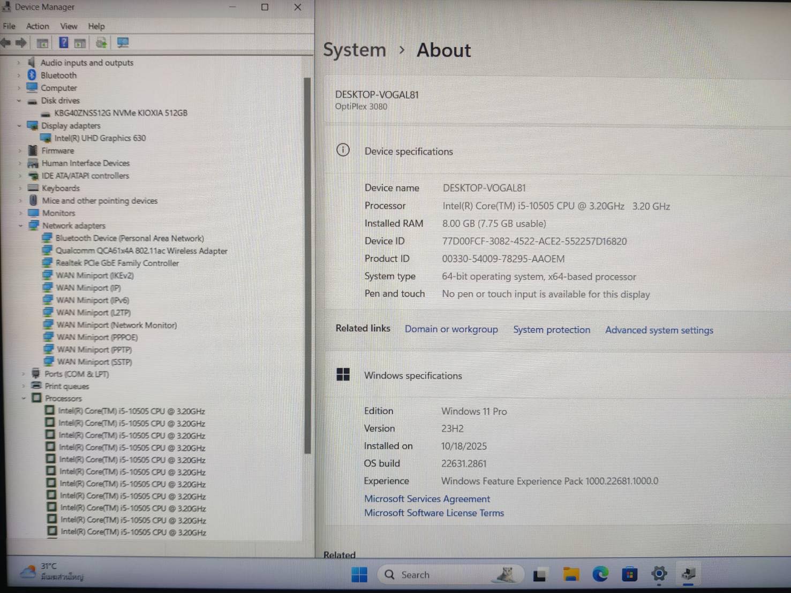Open Microsoft Edge from the taskbar

click(x=600, y=574)
